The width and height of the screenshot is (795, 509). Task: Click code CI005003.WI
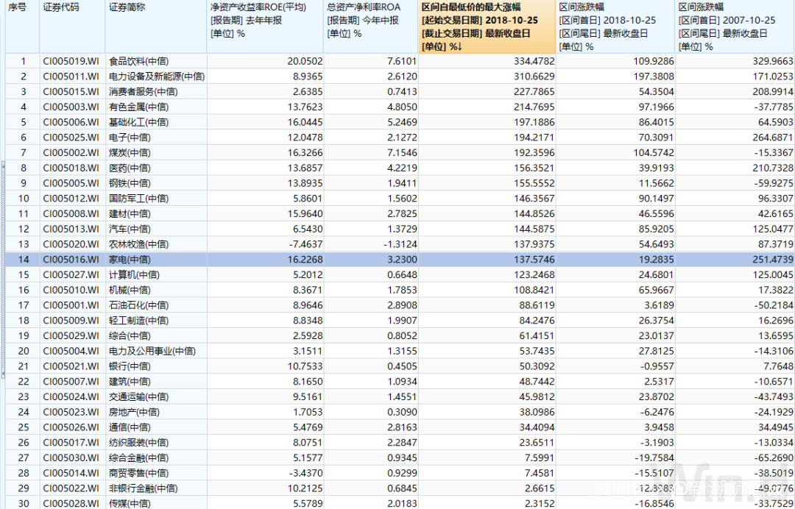(71, 107)
